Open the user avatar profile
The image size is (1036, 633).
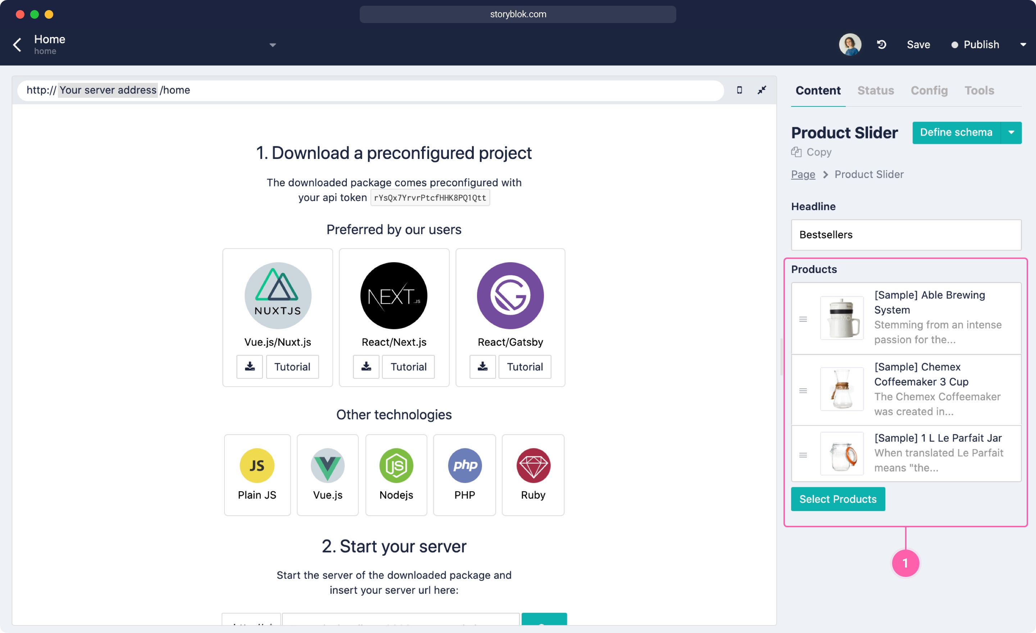pyautogui.click(x=850, y=45)
